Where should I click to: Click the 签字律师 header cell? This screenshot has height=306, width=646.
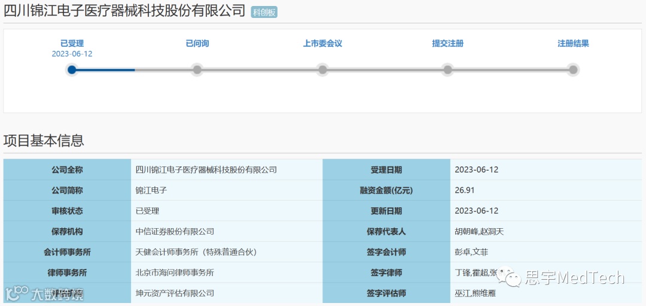(x=386, y=272)
